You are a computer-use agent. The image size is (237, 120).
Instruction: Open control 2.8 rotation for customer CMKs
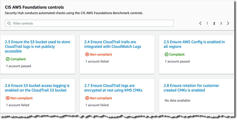191,88
